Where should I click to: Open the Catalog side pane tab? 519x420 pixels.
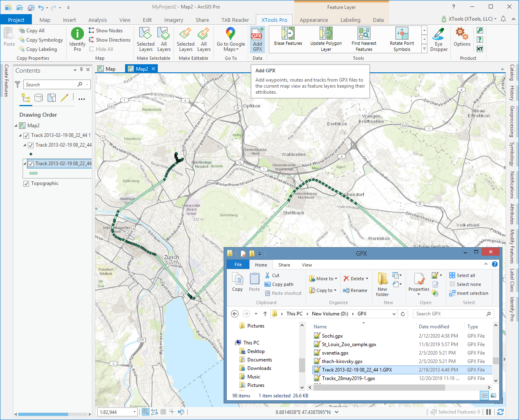(512, 72)
